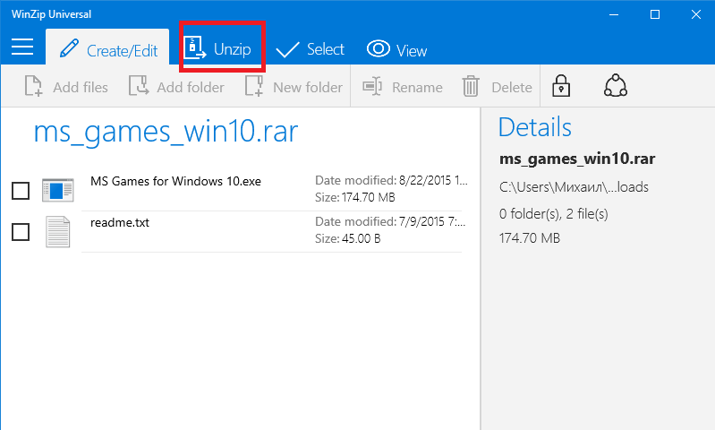Check the readme.txt checkbox

pos(21,232)
